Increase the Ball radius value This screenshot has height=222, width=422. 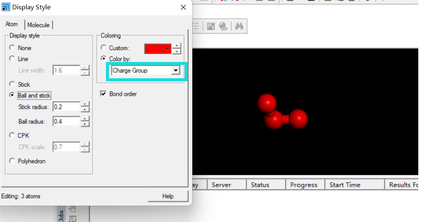85,119
